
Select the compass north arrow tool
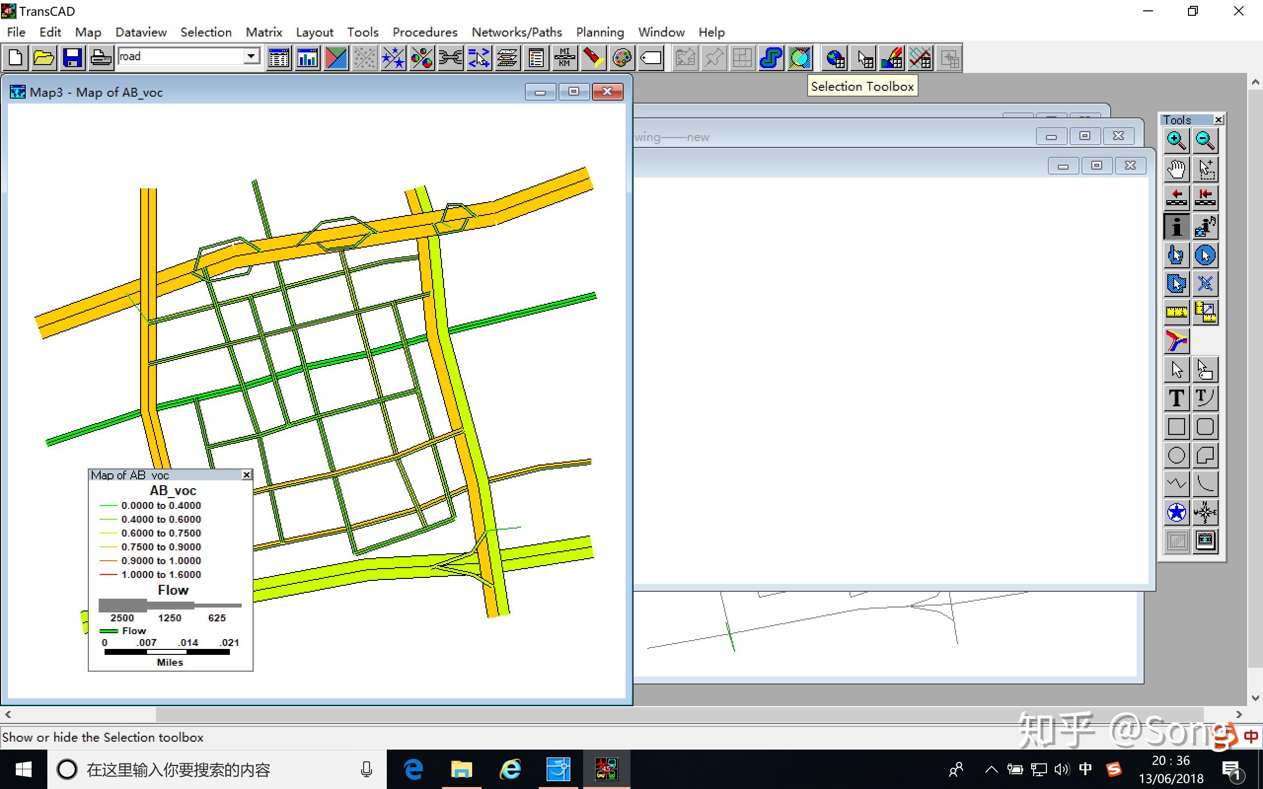[1205, 512]
